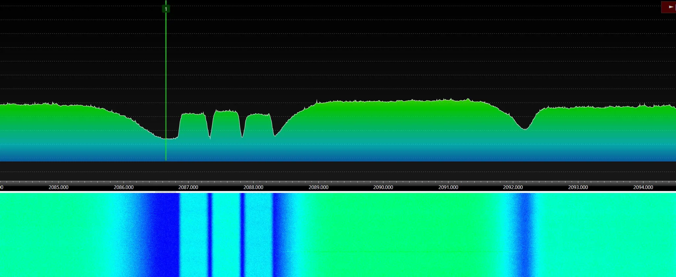Screen dimensions: 676x277
Task: Click the 2085.000 frequency label
Action: coord(59,187)
